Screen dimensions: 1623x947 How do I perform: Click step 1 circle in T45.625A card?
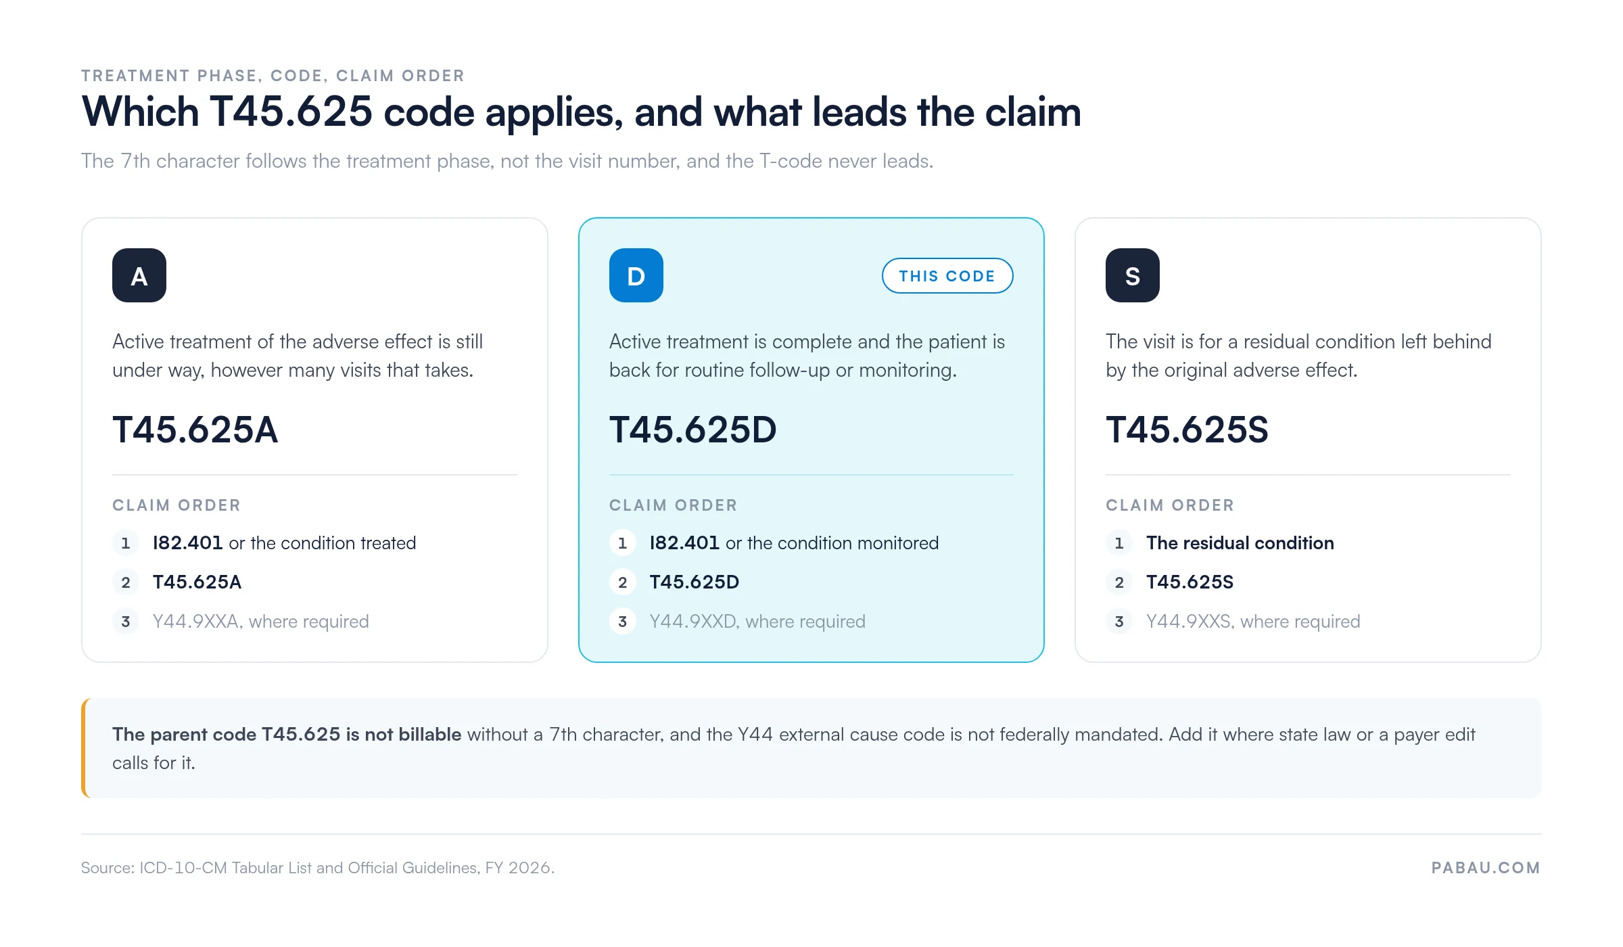(126, 543)
